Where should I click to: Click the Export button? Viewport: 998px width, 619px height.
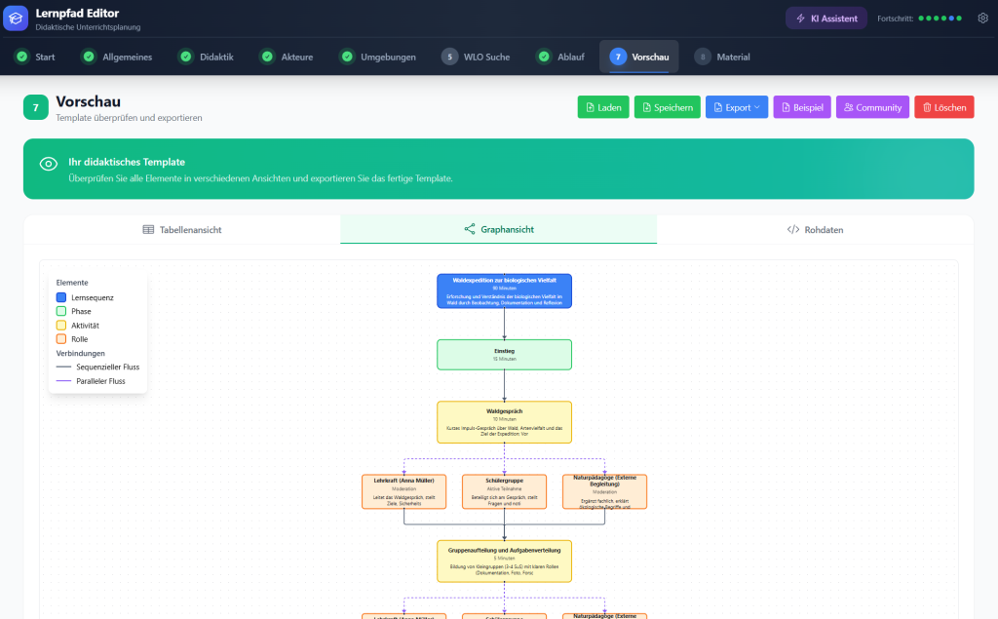point(737,107)
